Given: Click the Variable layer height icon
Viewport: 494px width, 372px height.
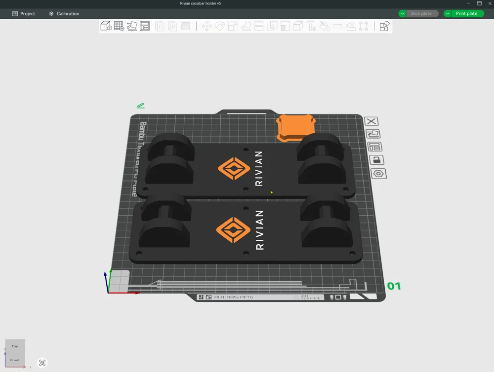Looking at the screenshot, I should (x=186, y=26).
